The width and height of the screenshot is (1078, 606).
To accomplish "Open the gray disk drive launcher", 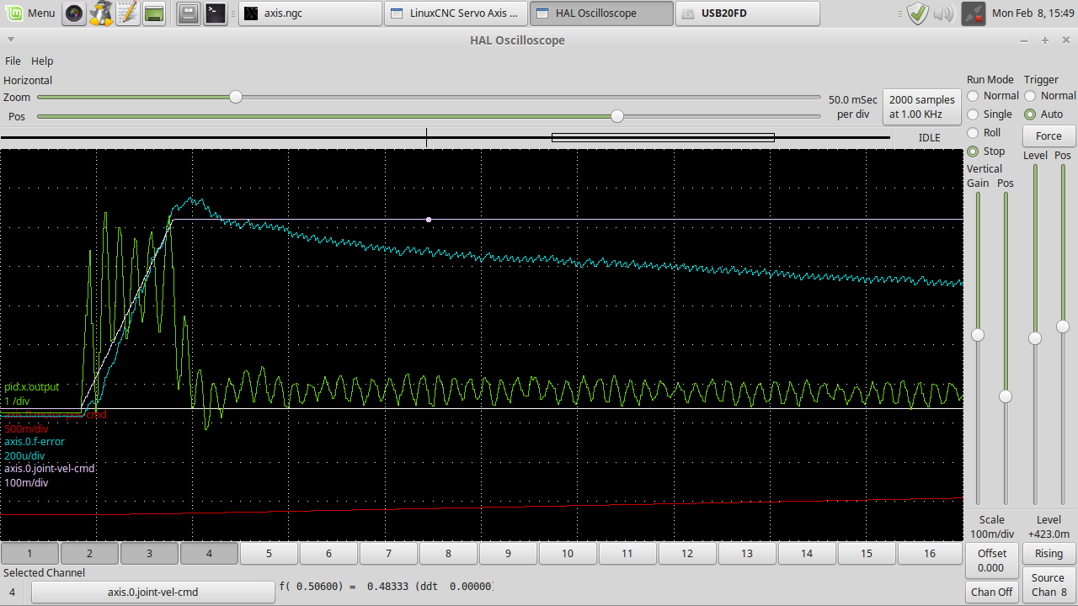I will [x=189, y=13].
